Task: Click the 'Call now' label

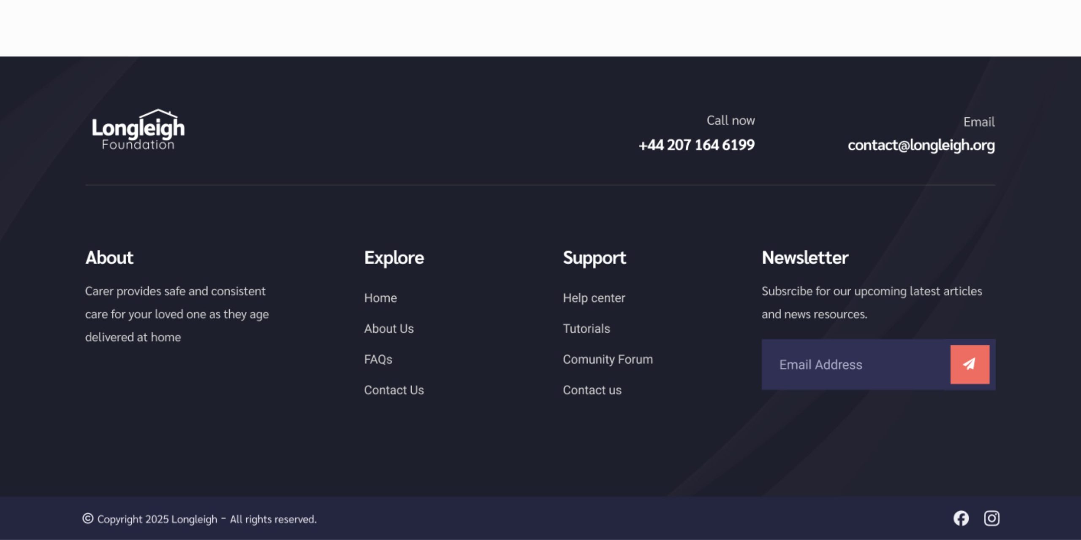Action: click(x=731, y=121)
